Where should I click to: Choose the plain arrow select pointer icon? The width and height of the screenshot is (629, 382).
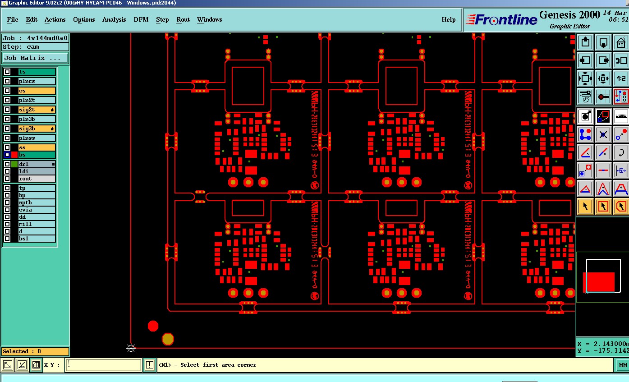pyautogui.click(x=585, y=207)
